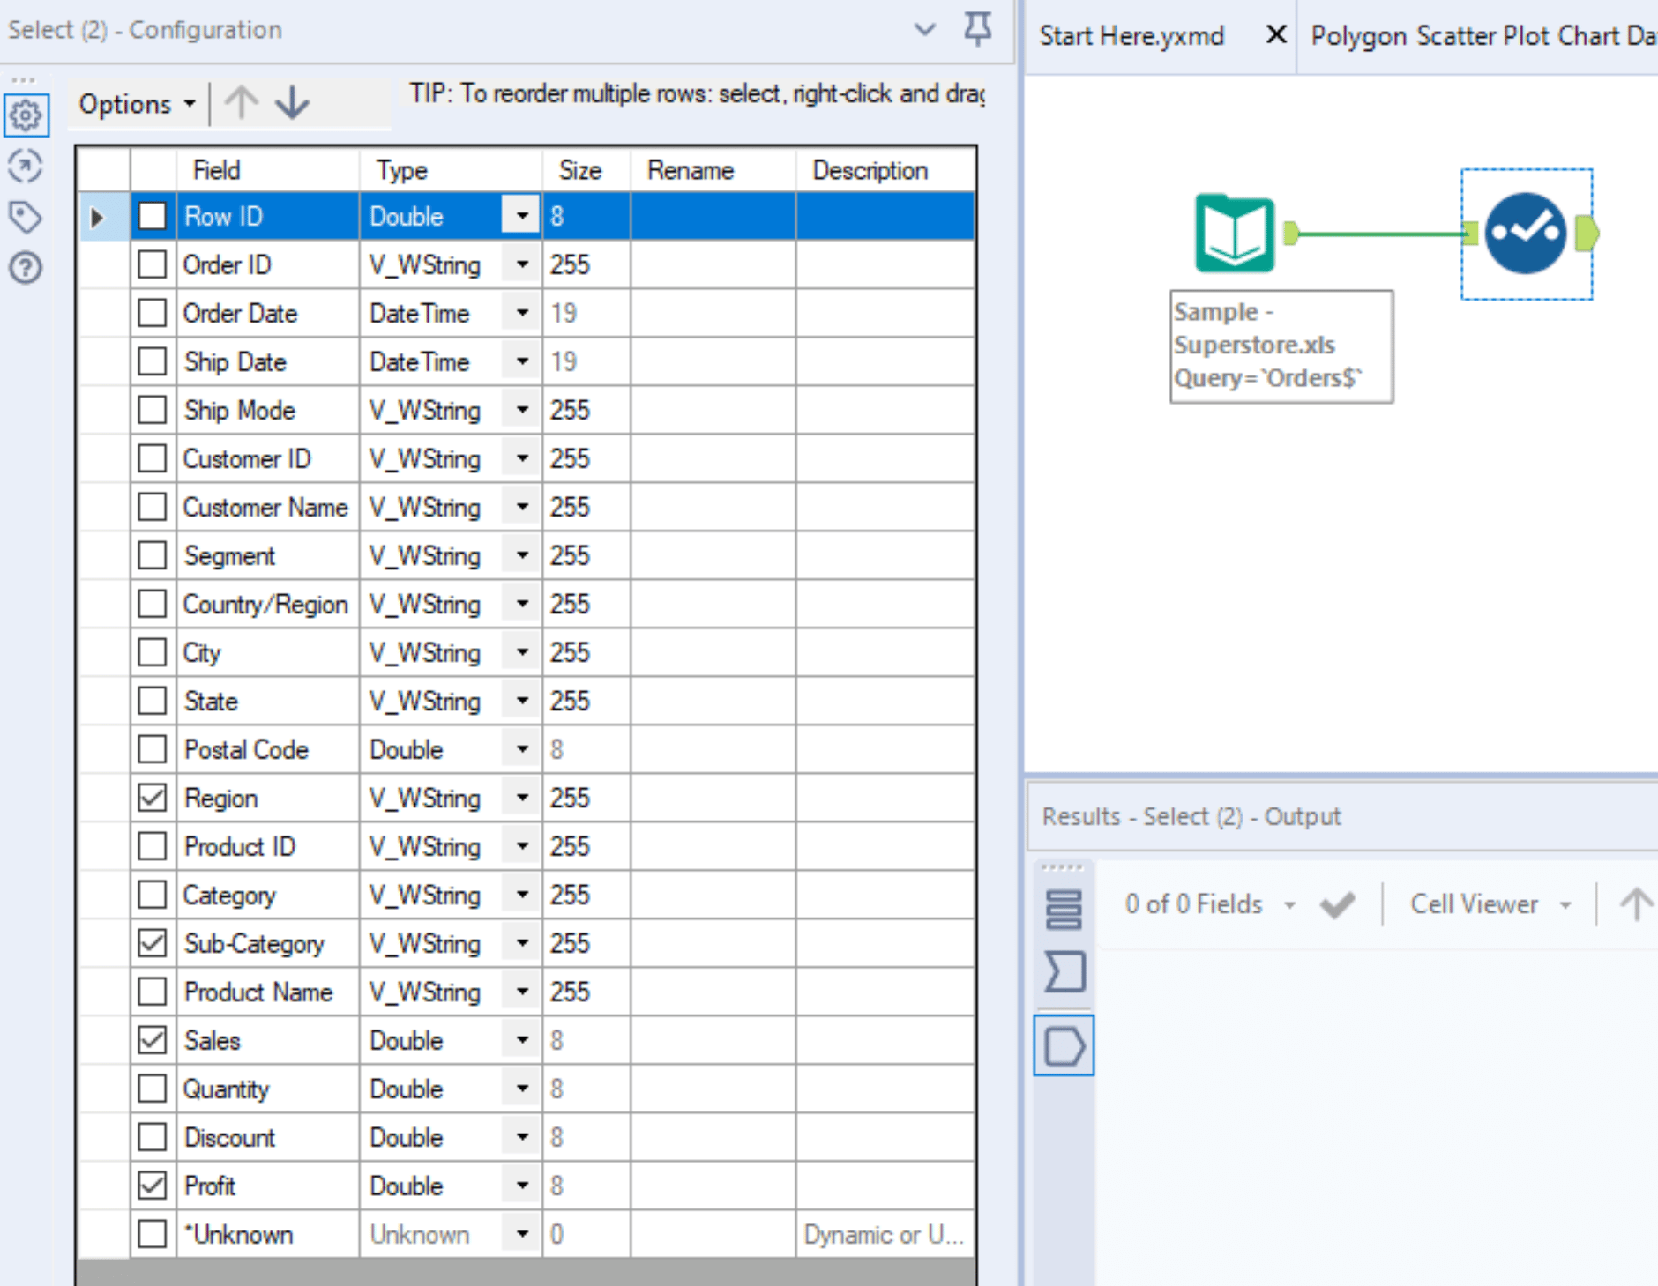Screen dimensions: 1658x1286
Task: Click the Row ID row selector arrow
Action: (97, 216)
